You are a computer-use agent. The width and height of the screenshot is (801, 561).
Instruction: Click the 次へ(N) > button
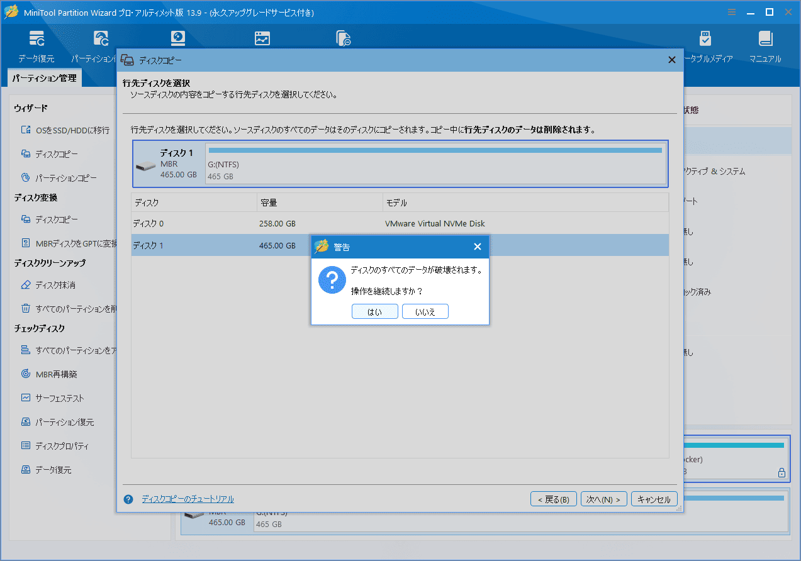[604, 499]
